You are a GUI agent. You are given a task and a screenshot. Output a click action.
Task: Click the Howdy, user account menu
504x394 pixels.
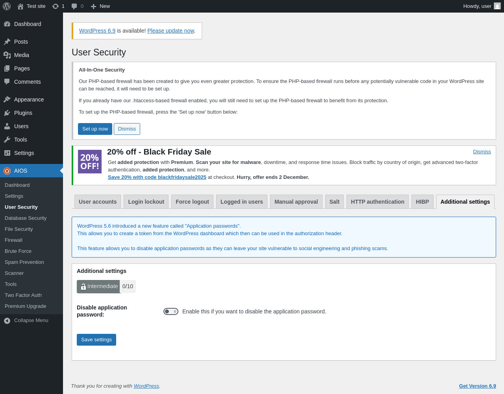tap(482, 6)
